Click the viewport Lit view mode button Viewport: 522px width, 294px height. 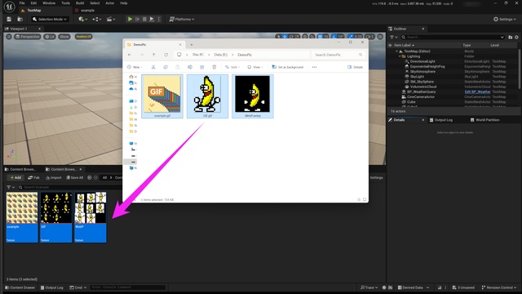point(50,37)
